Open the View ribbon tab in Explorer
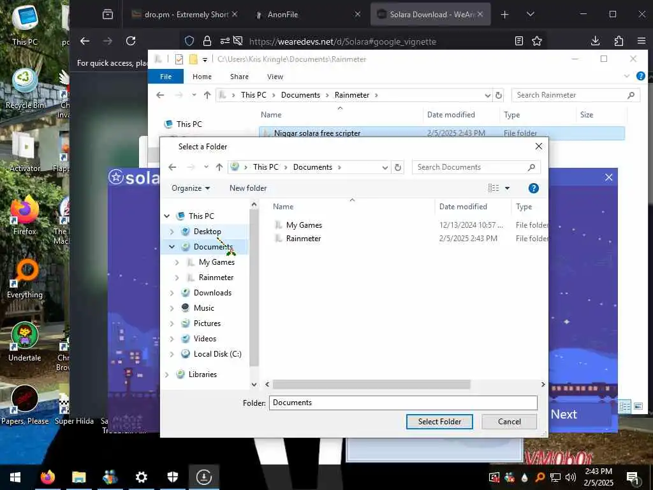Screen dimensions: 653x490 click(275, 77)
